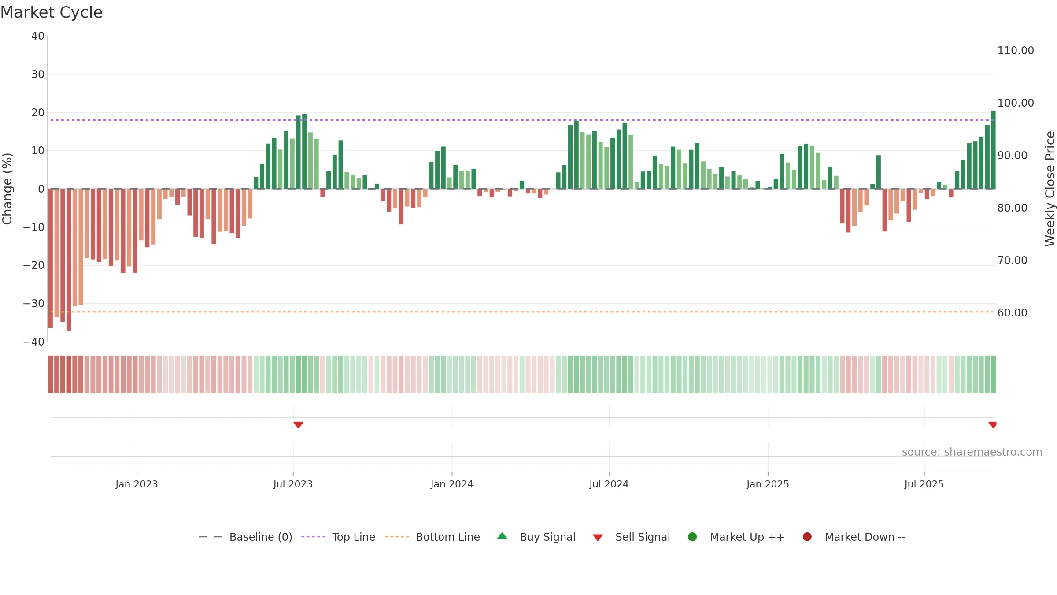Toggle the Baseline (0) legend label

pos(261,537)
